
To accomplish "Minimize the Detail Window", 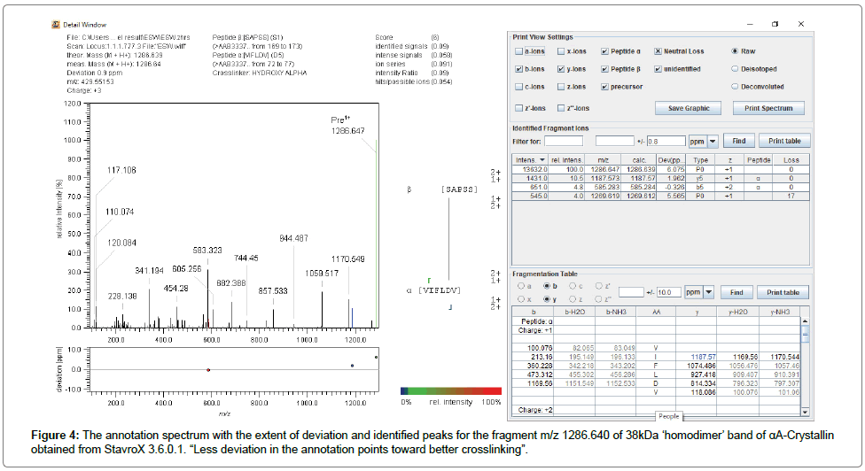I will tap(745, 24).
